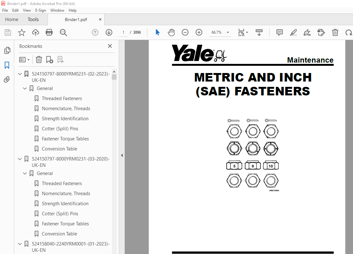Image resolution: width=353 pixels, height=254 pixels.
Task: Open second Conversion Table bookmark under 03-2020
Action: tap(60, 234)
